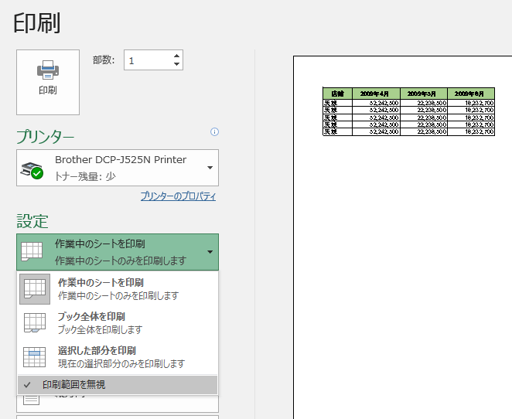The width and height of the screenshot is (512, 419).
Task: Click the sheet icon in selected dropdown header
Action: [x=32, y=251]
